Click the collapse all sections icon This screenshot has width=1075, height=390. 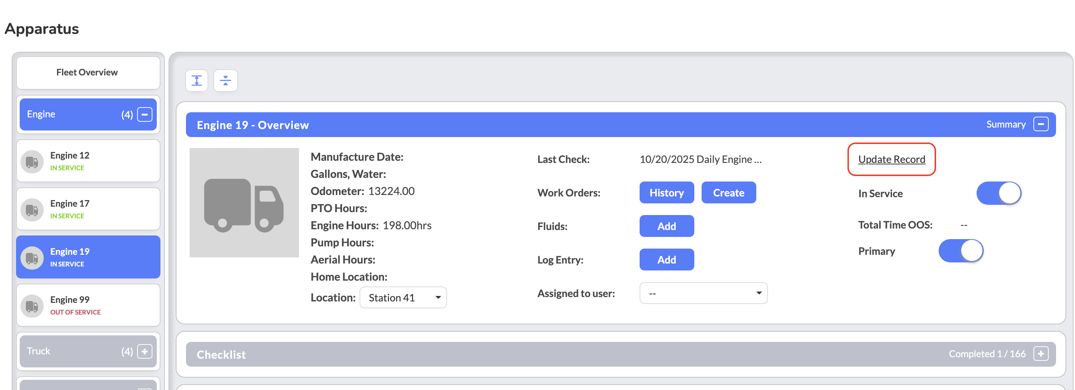pyautogui.click(x=225, y=81)
